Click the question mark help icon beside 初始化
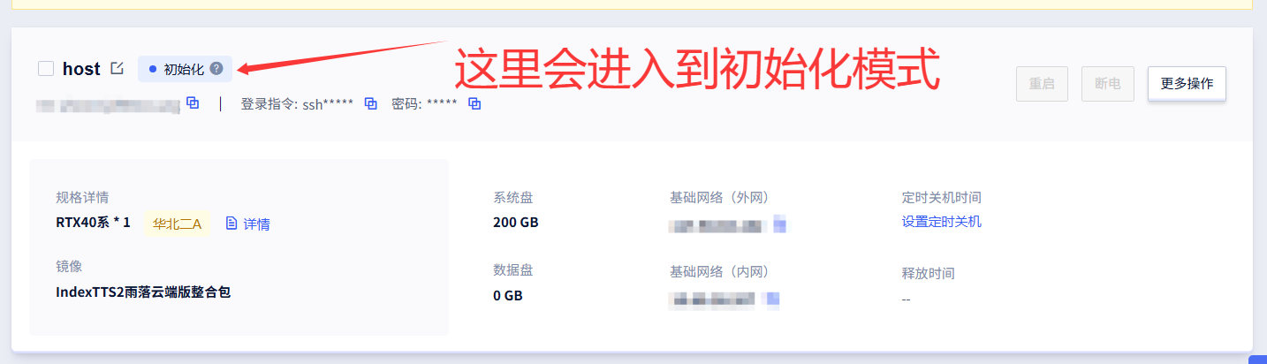 [216, 69]
